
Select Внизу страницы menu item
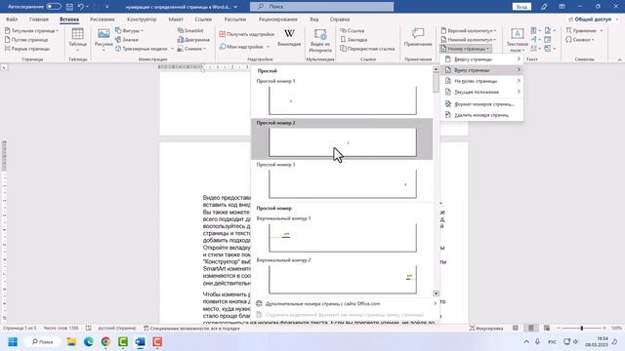tap(482, 70)
